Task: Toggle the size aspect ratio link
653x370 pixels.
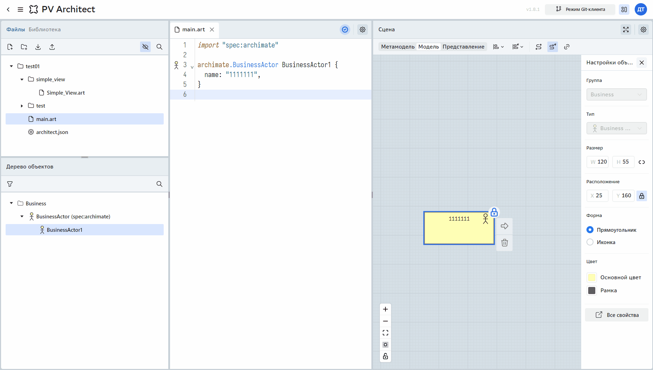Action: coord(642,162)
